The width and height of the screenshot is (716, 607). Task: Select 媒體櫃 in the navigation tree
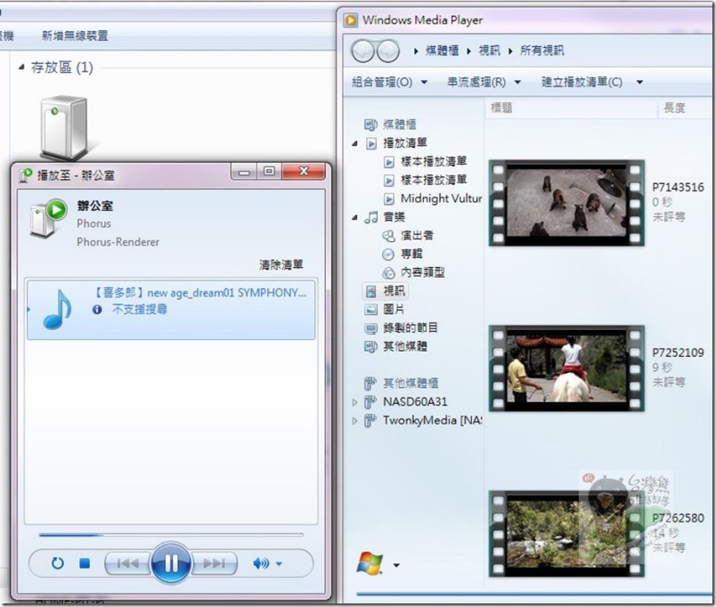[x=400, y=124]
